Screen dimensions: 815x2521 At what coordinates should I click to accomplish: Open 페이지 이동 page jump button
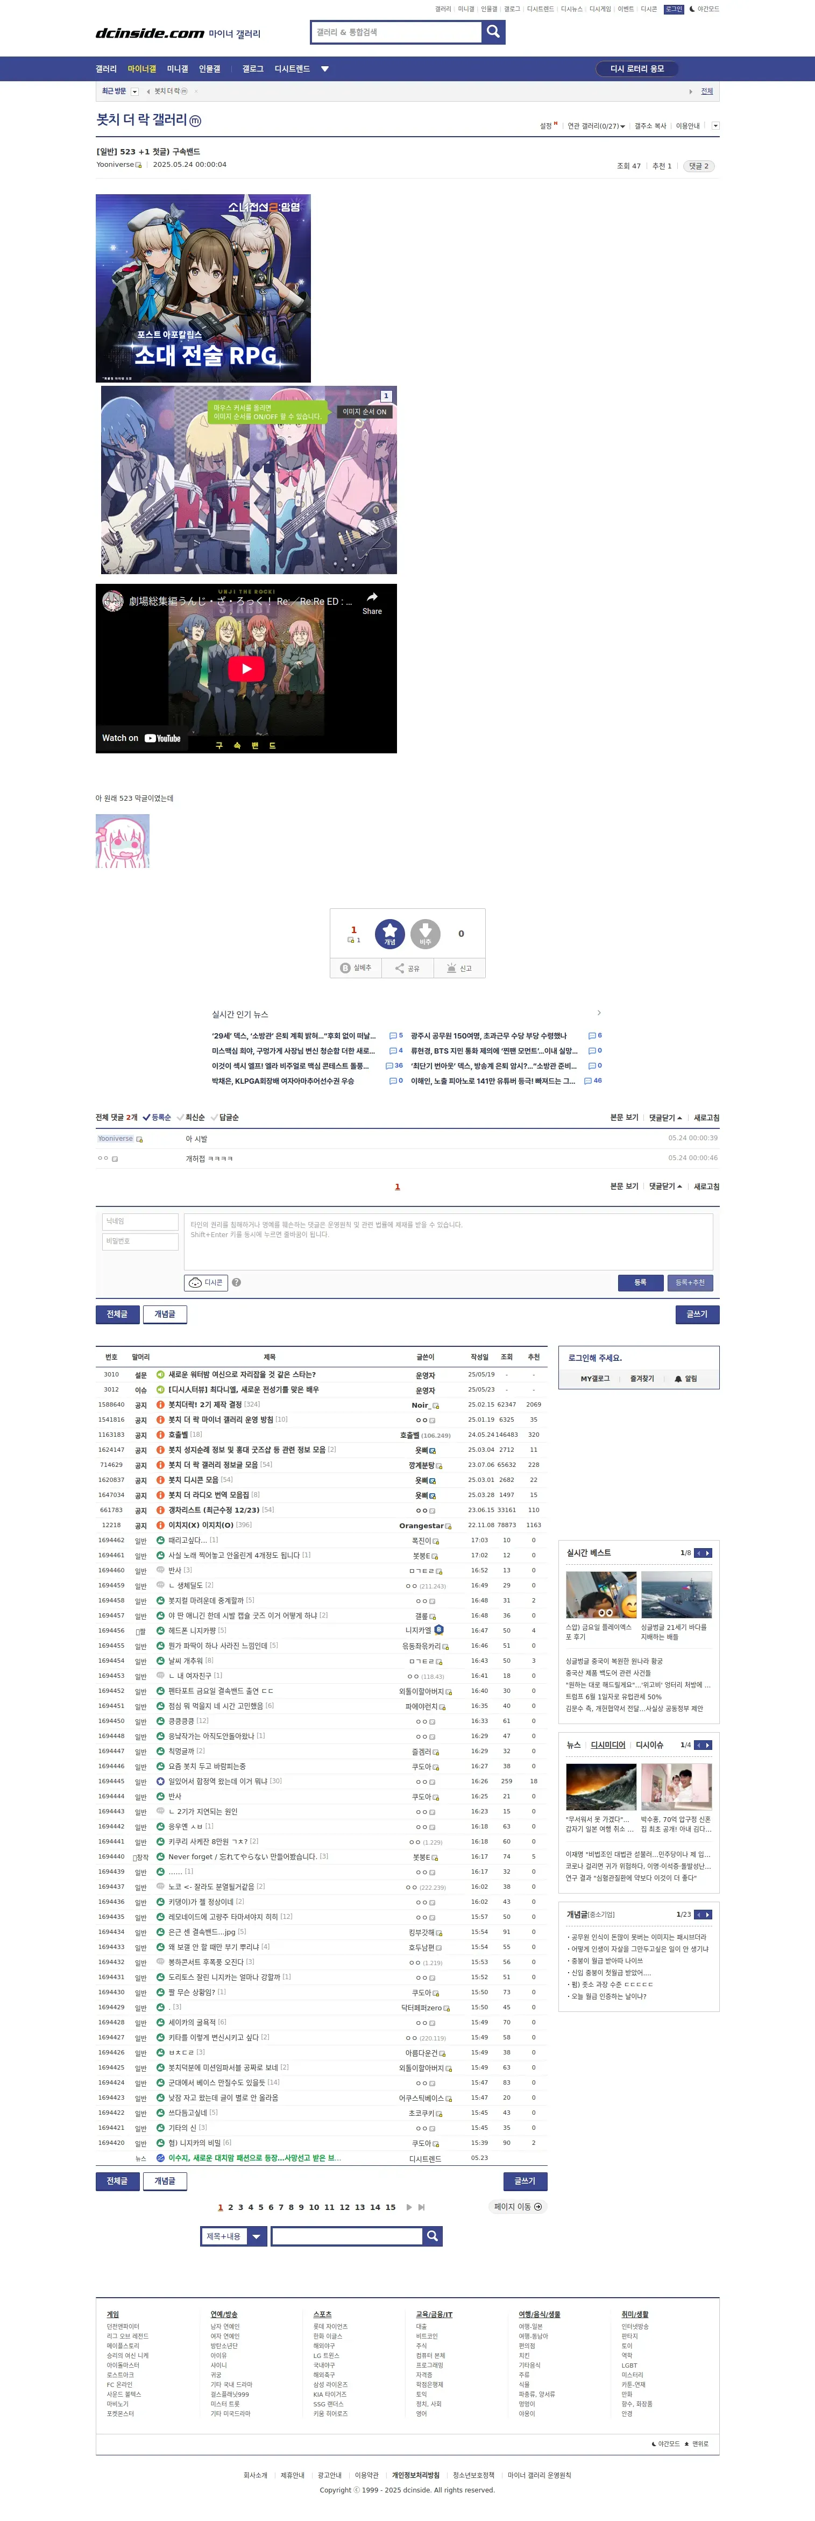(518, 2207)
